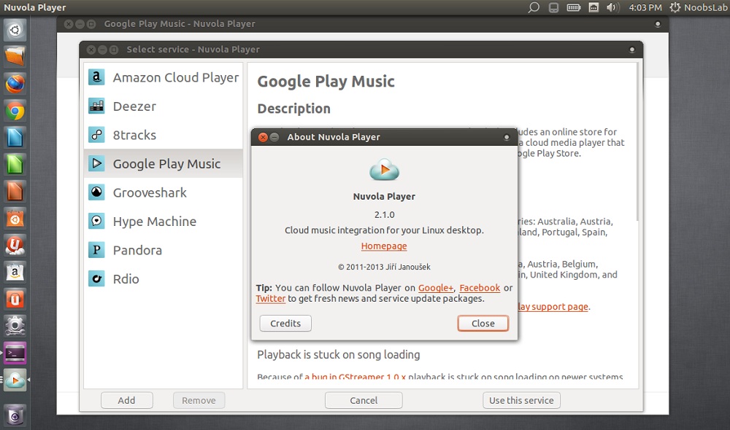Open LibreOffice Writer from launcher

pos(15,138)
